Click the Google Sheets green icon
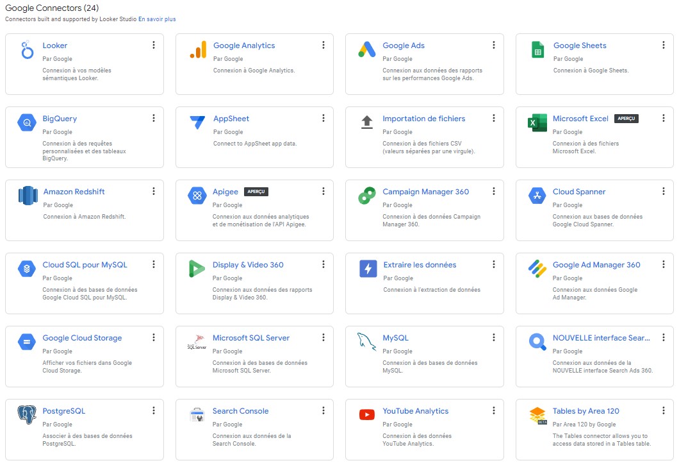679x463 pixels. 537,49
